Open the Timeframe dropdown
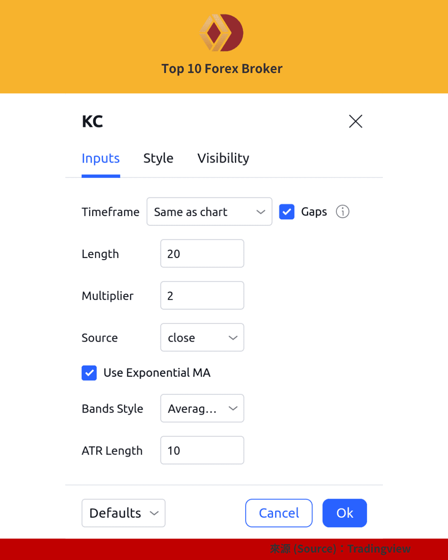The image size is (448, 560). point(209,212)
